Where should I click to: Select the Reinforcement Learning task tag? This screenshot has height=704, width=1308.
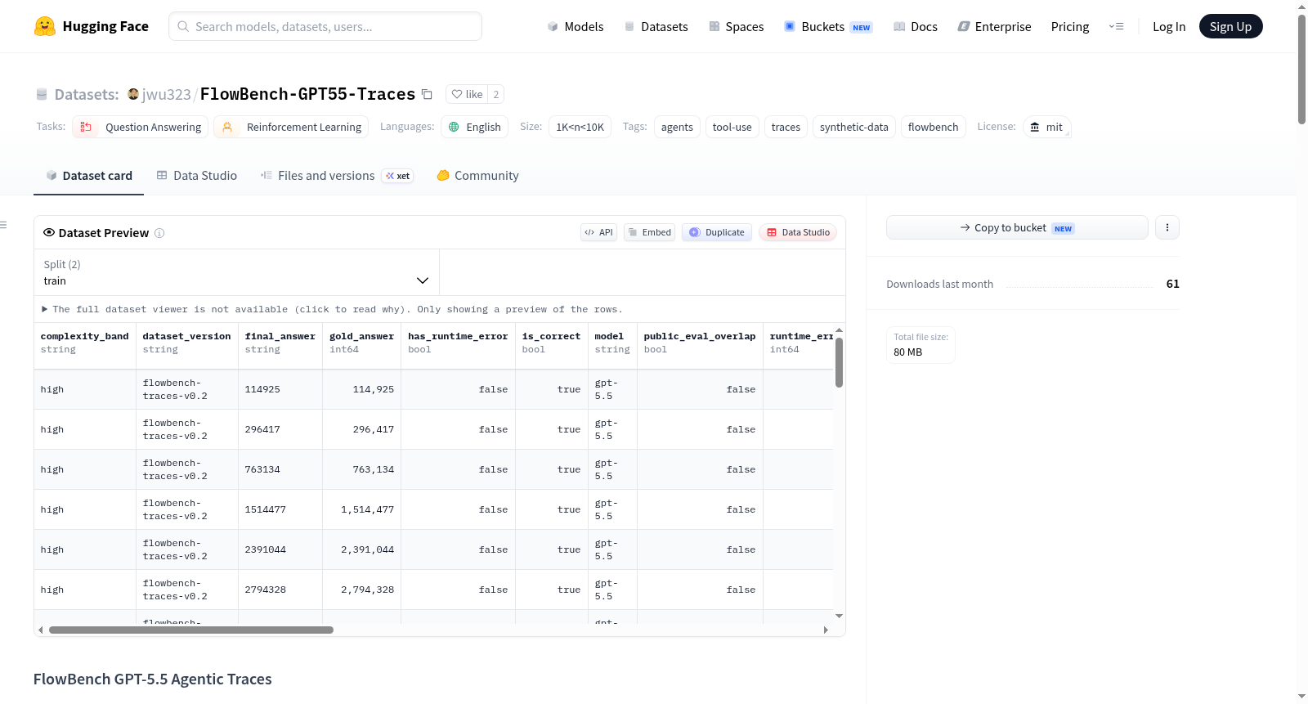click(x=291, y=127)
